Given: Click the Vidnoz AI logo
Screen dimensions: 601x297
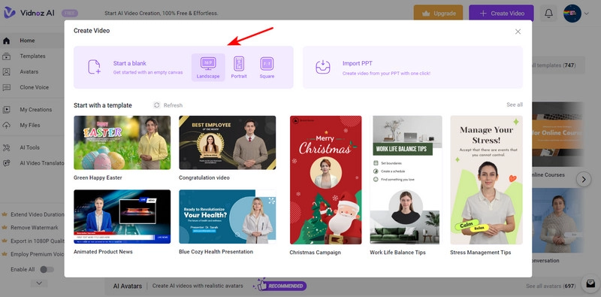Looking at the screenshot, I should [x=29, y=13].
